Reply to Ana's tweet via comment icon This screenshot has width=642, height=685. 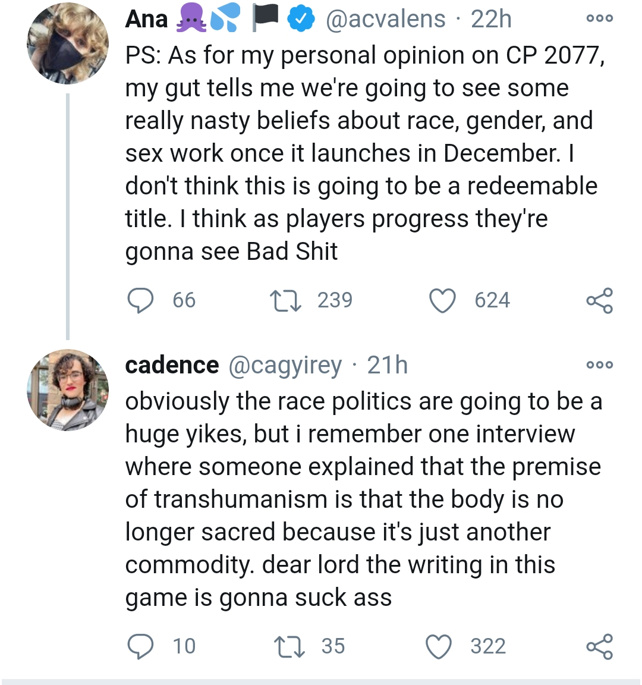click(x=141, y=300)
